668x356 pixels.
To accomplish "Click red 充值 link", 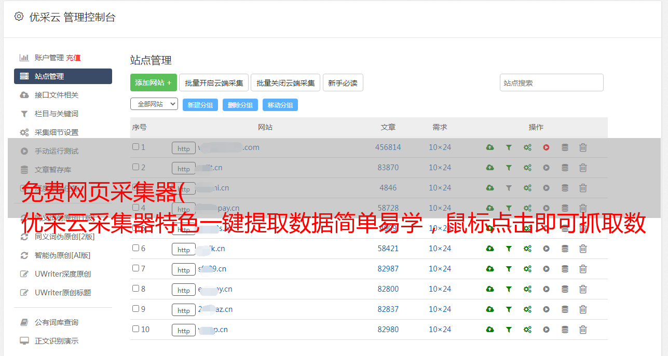I will pyautogui.click(x=73, y=58).
